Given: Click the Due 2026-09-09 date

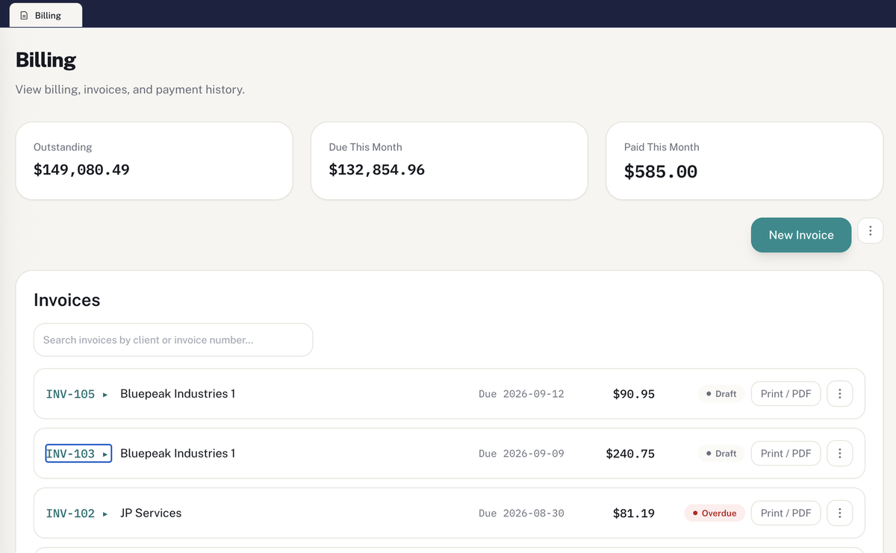Looking at the screenshot, I should pyautogui.click(x=521, y=454).
